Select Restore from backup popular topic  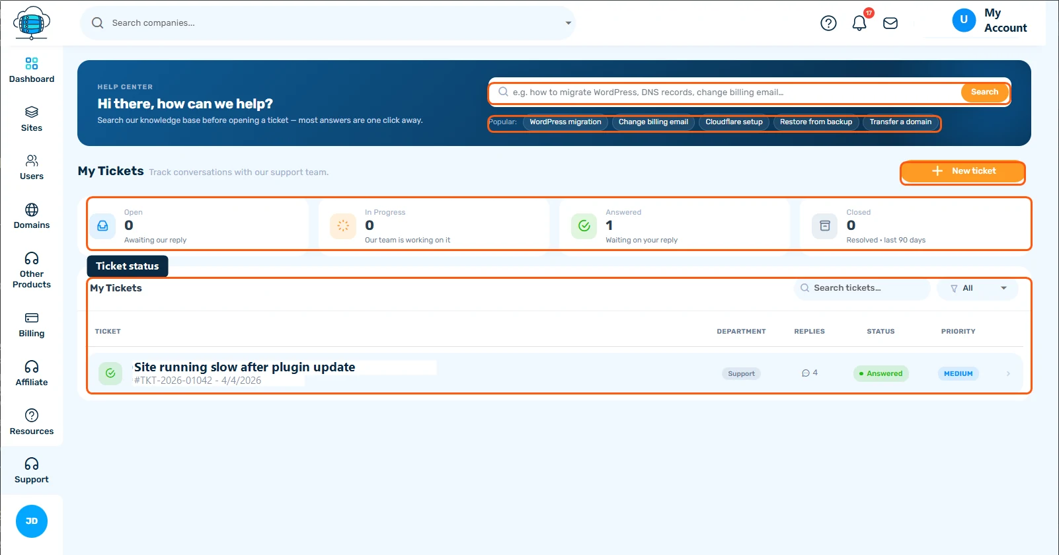coord(816,122)
